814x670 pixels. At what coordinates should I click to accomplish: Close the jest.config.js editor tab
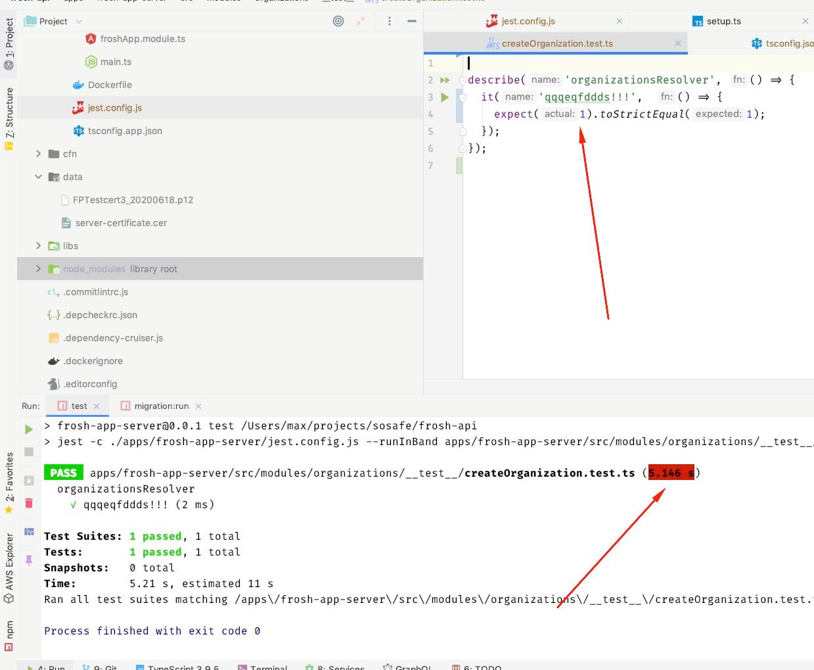click(x=620, y=21)
